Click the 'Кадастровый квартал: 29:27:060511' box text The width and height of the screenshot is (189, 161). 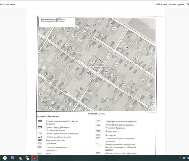point(53,19)
